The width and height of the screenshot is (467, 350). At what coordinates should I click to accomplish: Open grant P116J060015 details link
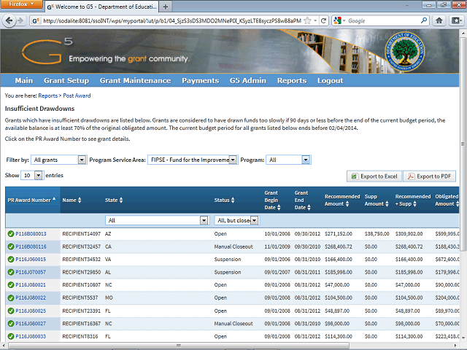point(31,259)
